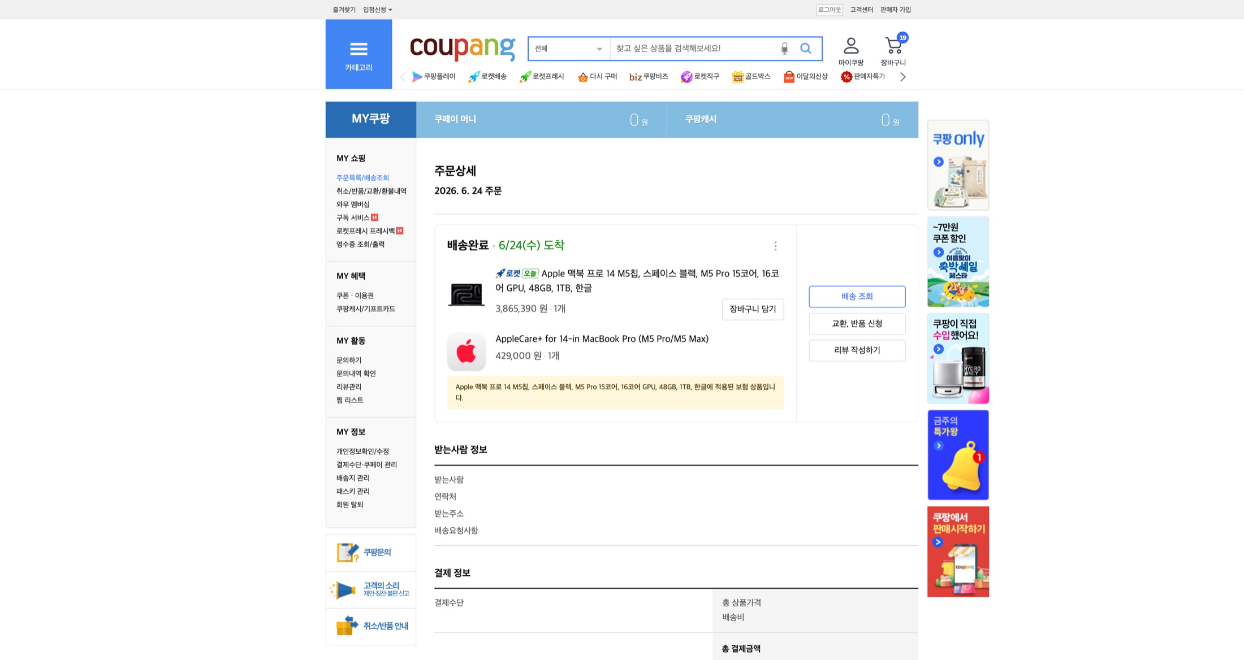Click the 로그아웃 button
Image resolution: width=1244 pixels, height=660 pixels.
830,10
